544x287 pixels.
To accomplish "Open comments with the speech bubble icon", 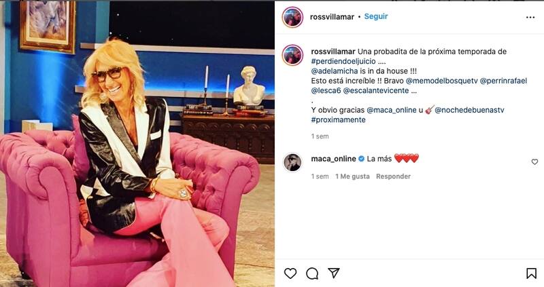I will (x=312, y=273).
